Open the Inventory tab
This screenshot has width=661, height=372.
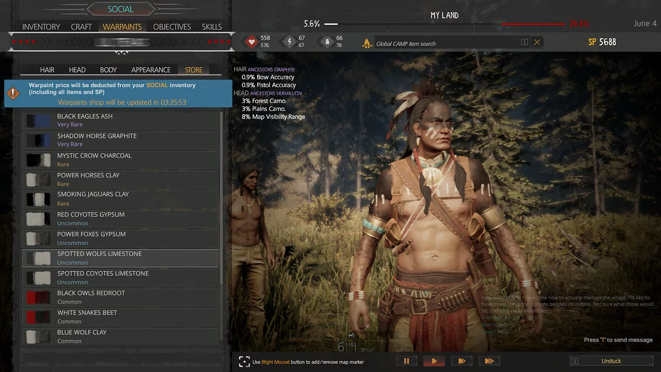click(x=41, y=26)
